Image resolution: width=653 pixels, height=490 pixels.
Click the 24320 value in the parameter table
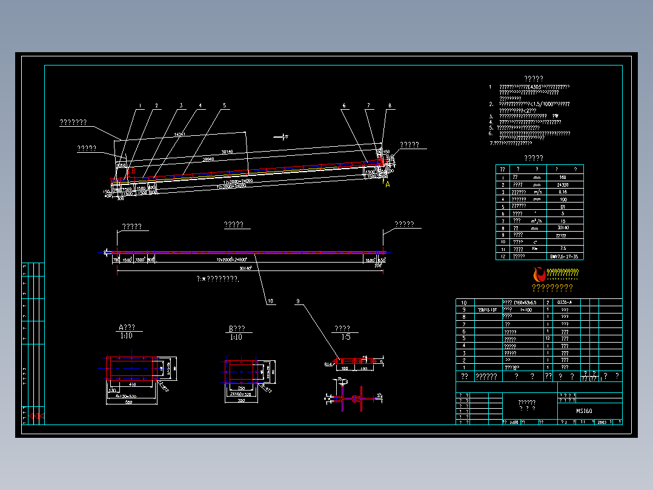[x=563, y=185]
